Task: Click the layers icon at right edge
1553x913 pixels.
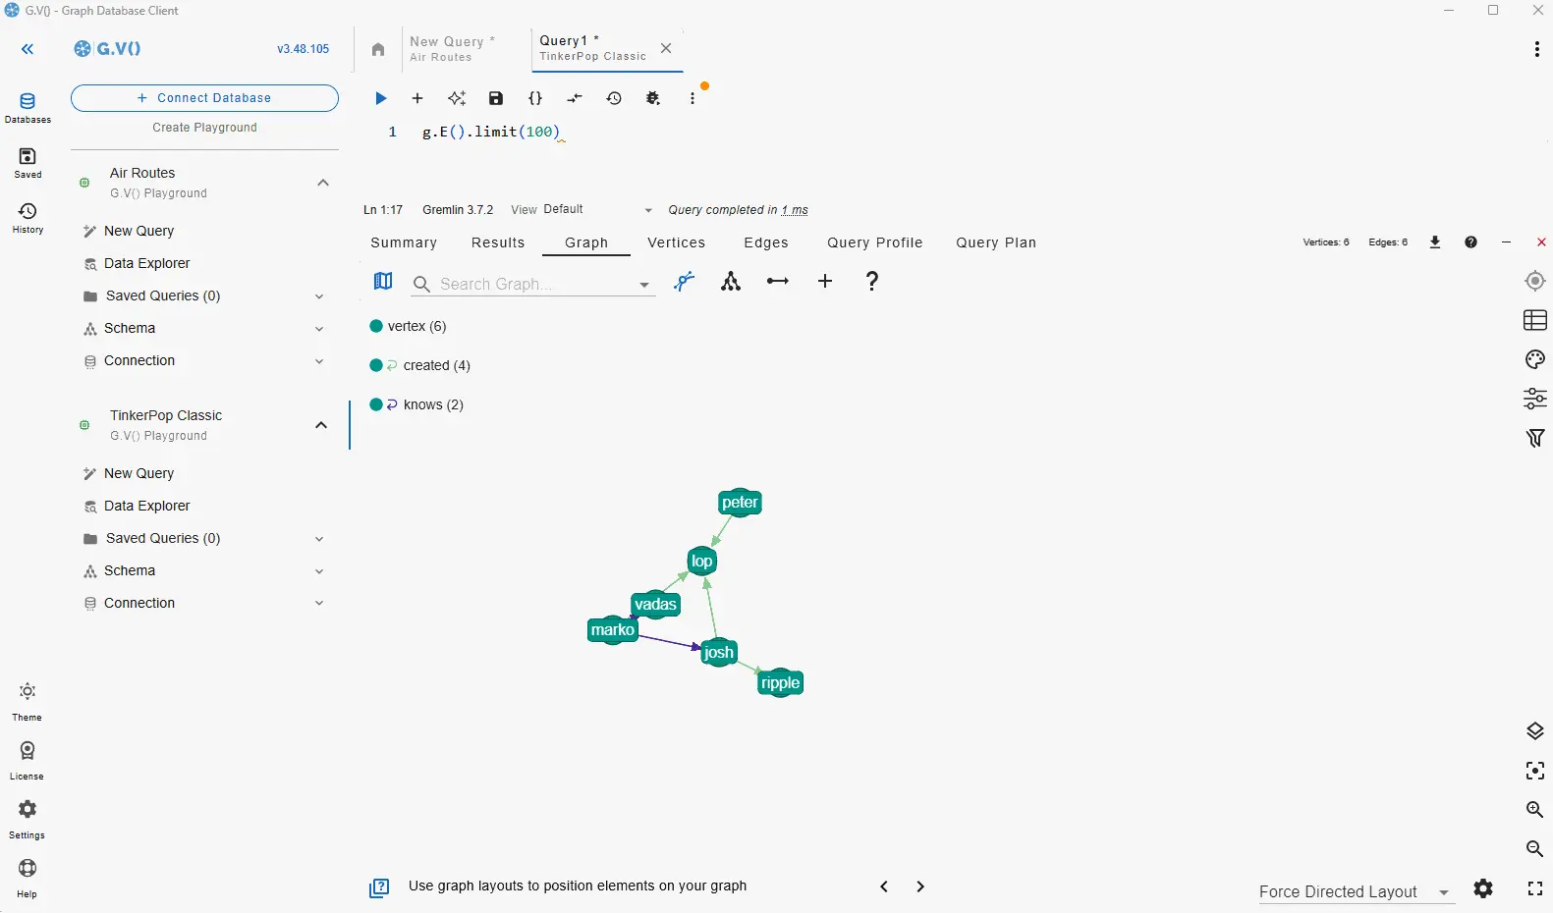Action: 1535,731
